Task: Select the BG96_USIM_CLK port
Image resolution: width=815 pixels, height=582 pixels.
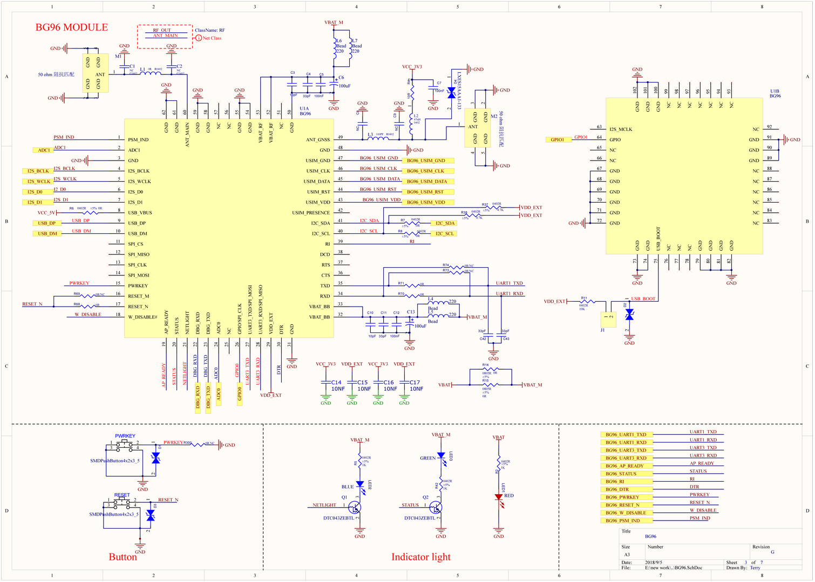Action: coord(428,171)
